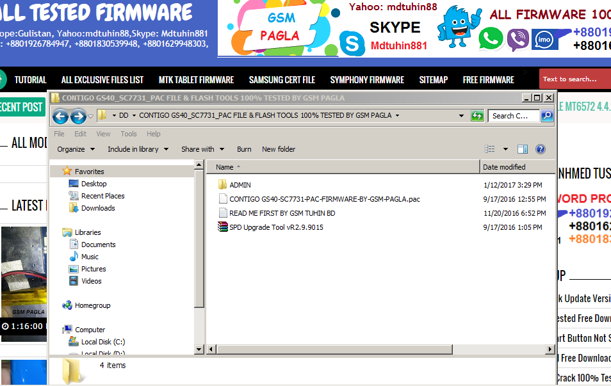Select Local Disk (C:)
The height and width of the screenshot is (386, 611).
[103, 342]
